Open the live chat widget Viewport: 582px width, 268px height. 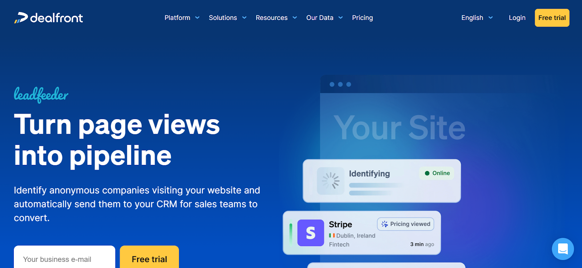click(x=563, y=249)
